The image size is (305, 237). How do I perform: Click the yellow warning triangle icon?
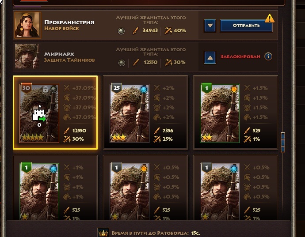(x=270, y=19)
